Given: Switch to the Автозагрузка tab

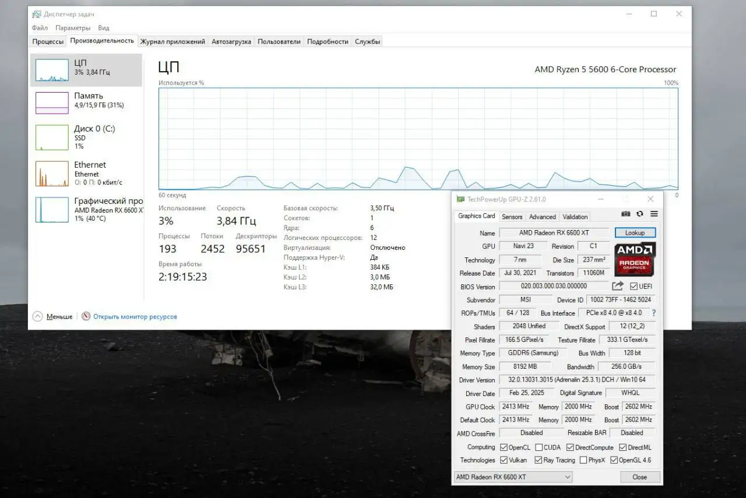Looking at the screenshot, I should pos(231,41).
